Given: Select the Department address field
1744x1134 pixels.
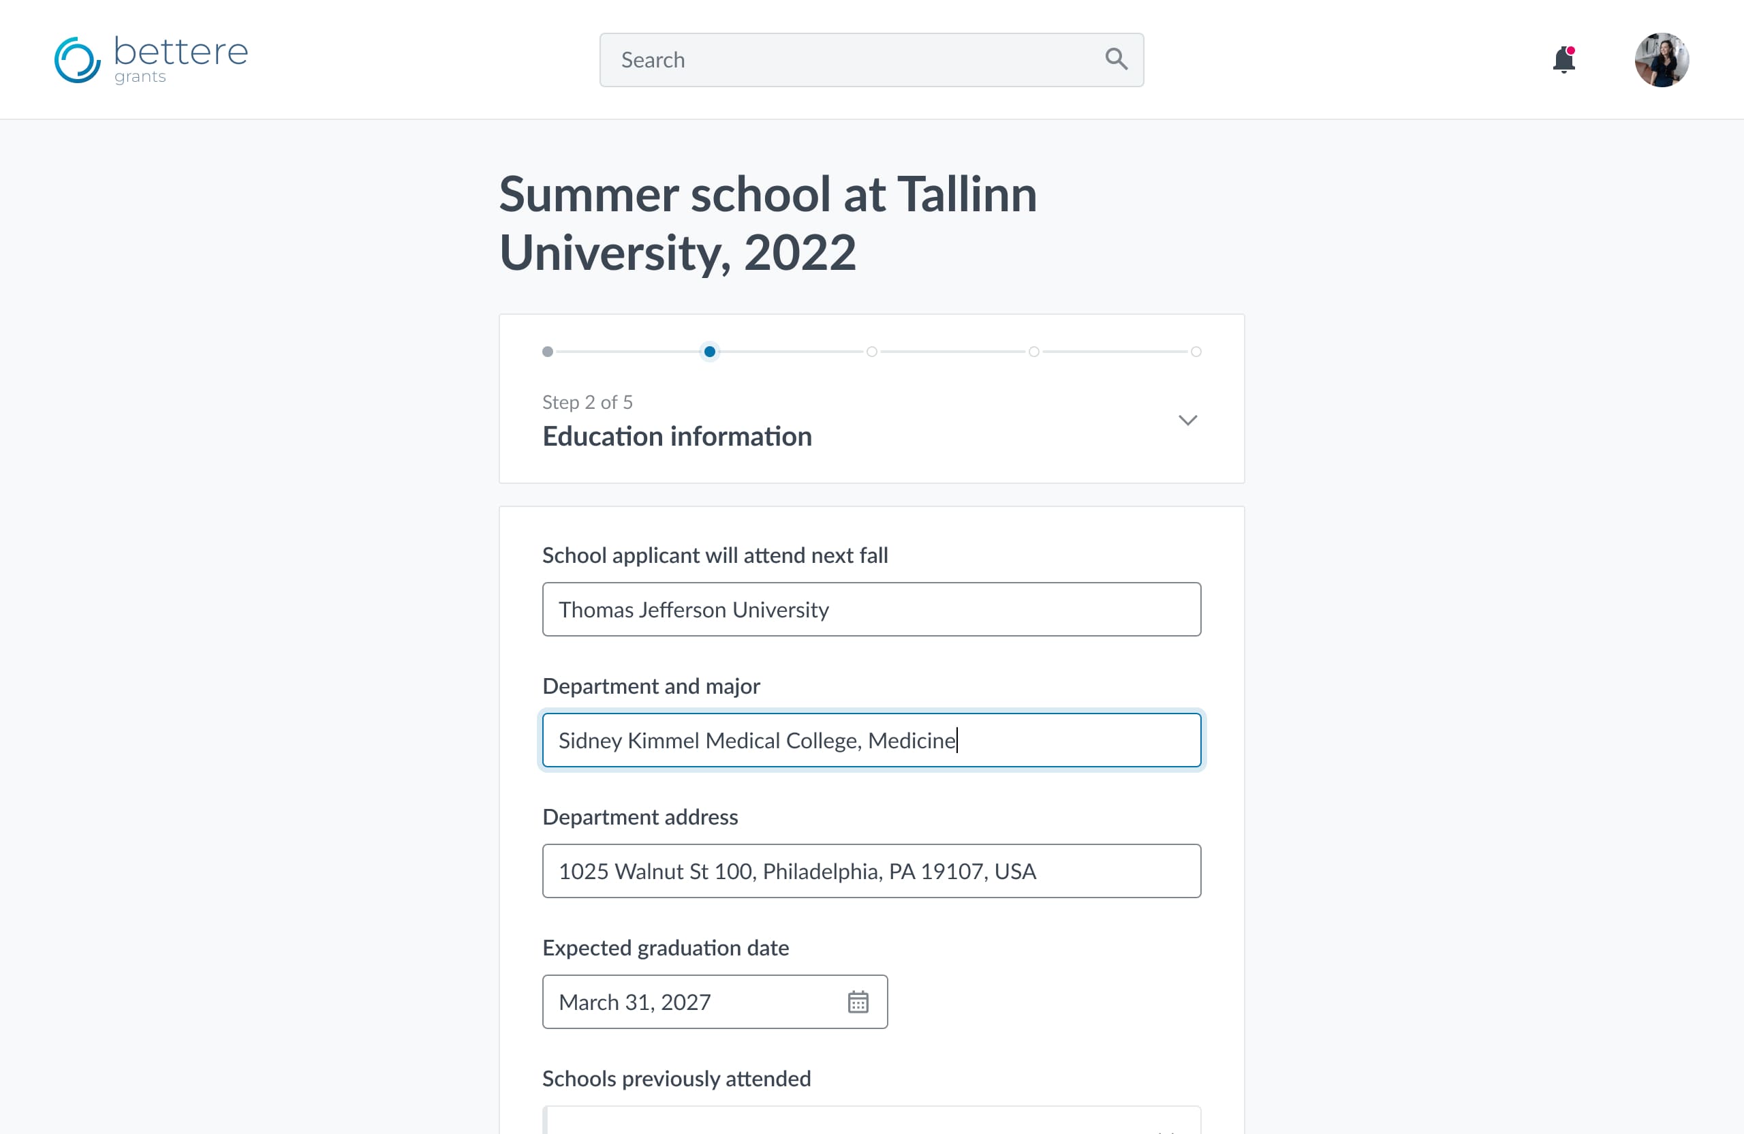Looking at the screenshot, I should pos(871,871).
